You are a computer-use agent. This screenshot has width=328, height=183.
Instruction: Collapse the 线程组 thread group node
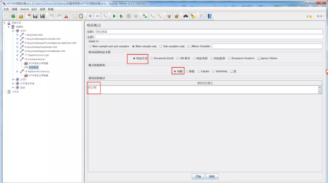[9, 27]
